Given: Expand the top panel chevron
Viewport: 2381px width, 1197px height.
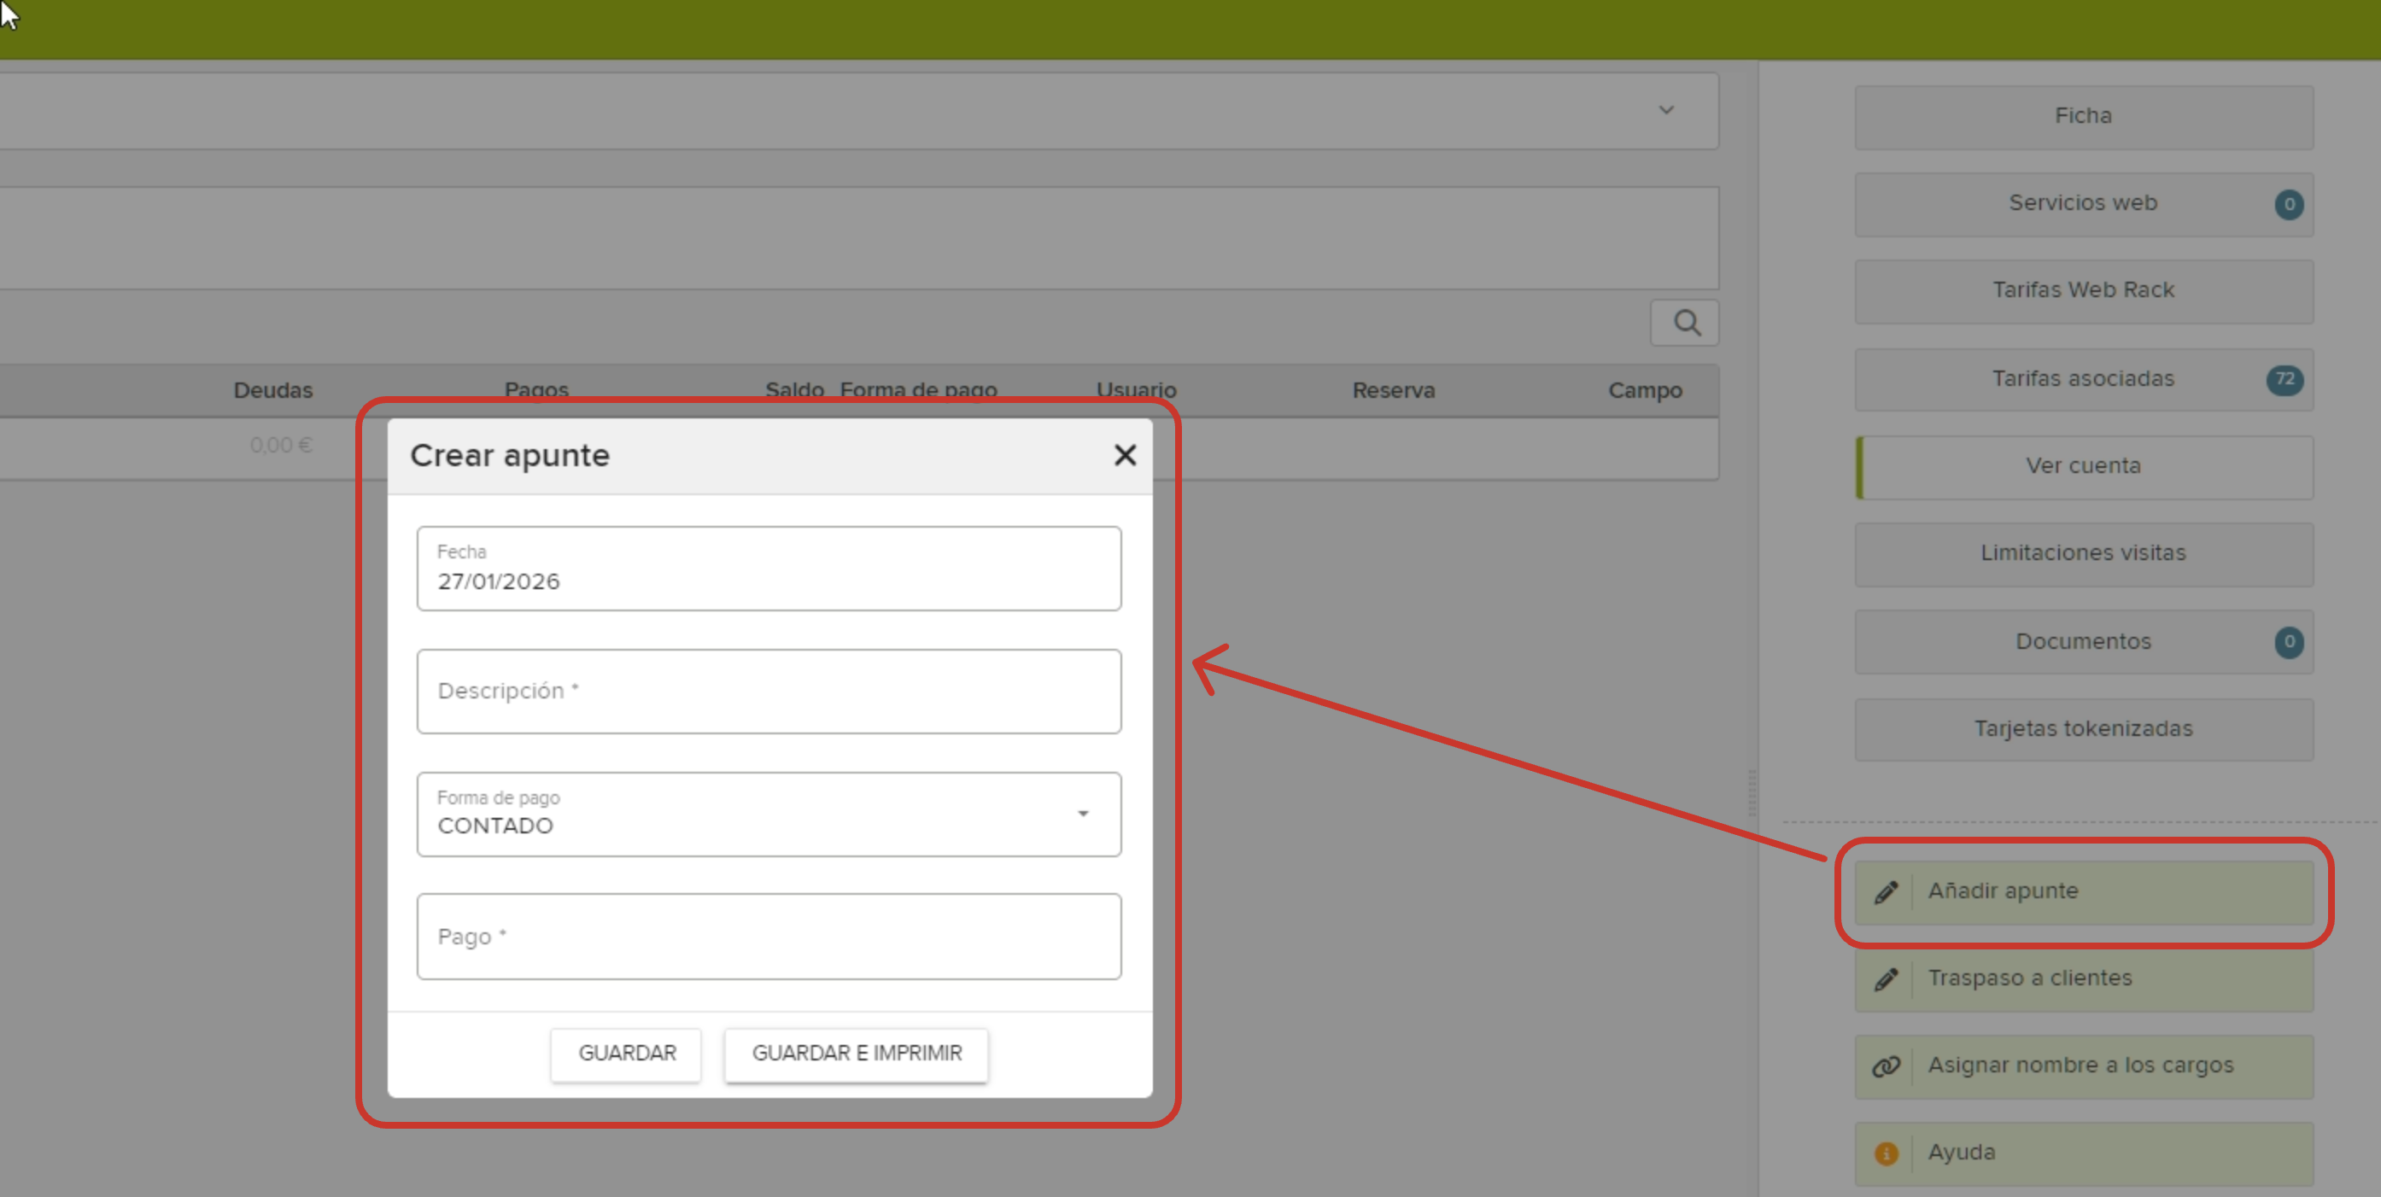Looking at the screenshot, I should 1665,110.
